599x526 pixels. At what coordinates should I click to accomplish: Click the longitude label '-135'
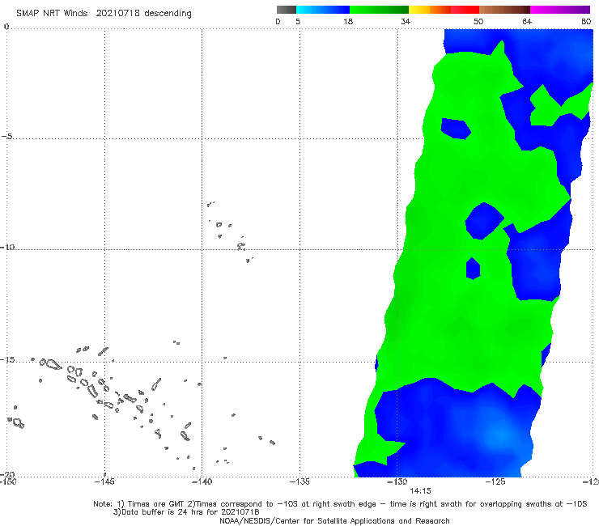[x=299, y=481]
